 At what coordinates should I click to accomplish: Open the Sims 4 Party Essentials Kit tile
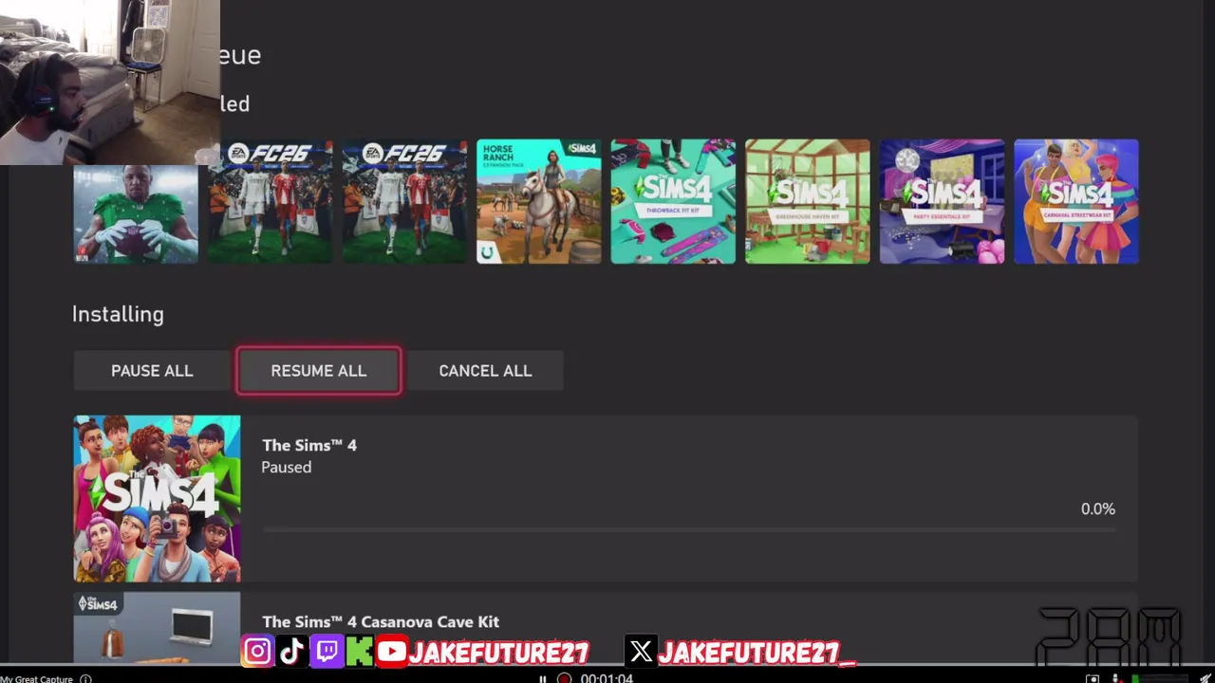click(x=942, y=201)
